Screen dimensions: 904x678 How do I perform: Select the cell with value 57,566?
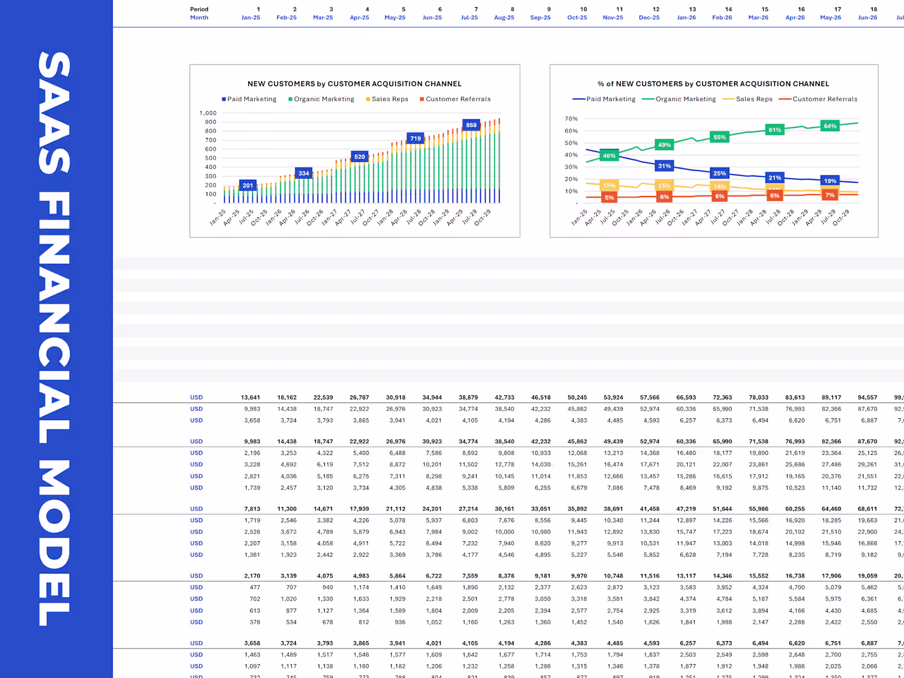point(650,398)
